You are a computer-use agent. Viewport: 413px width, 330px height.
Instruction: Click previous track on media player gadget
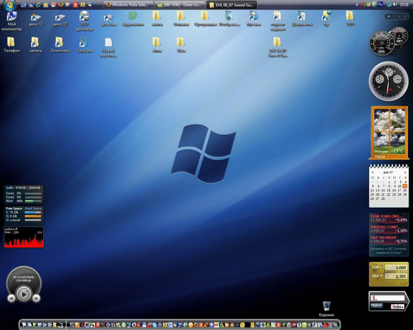tap(11, 299)
